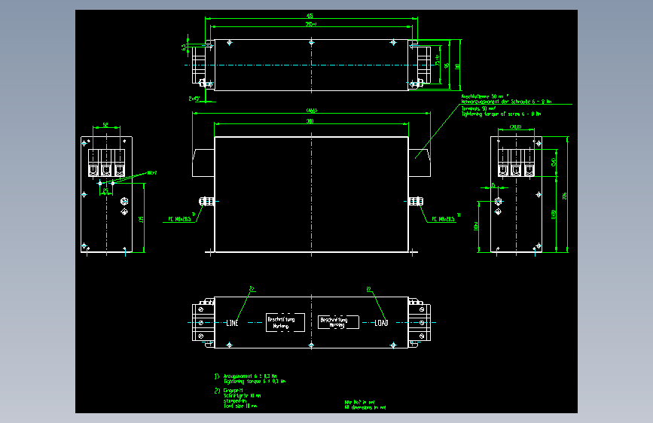The image size is (653, 423).
Task: Click the "stamped-in" note line
Action: tap(235, 401)
